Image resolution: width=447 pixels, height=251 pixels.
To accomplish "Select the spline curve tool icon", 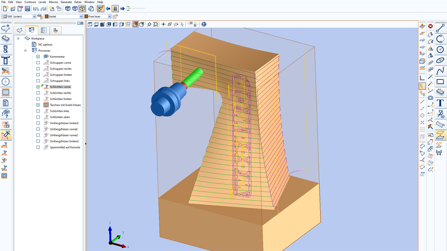I will click(440, 71).
